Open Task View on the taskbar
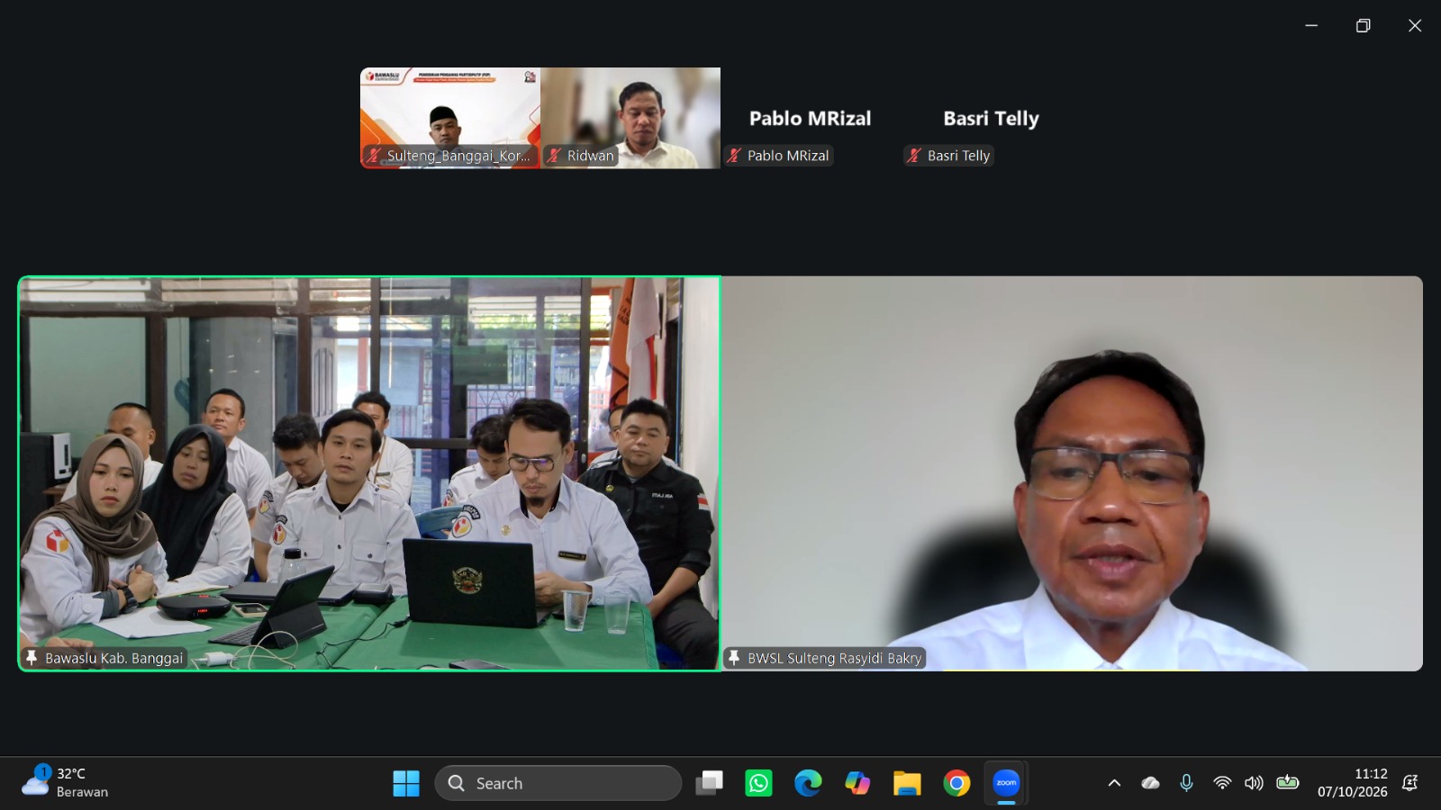This screenshot has width=1441, height=810. pos(709,783)
